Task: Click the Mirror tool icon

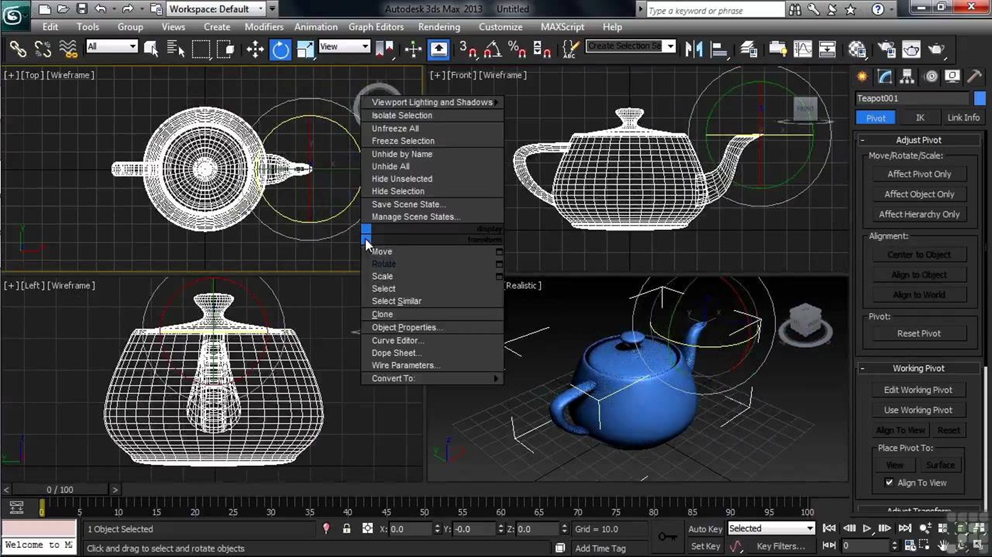Action: (x=694, y=49)
